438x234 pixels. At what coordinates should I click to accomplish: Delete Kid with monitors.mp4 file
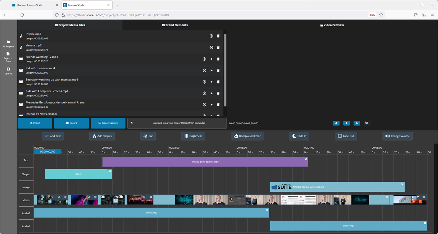(218, 71)
